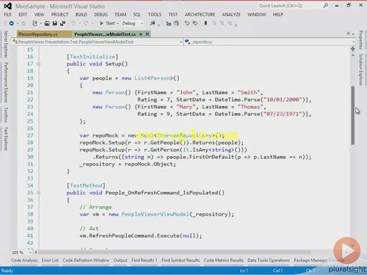Switch to the IPersonRepository.cs tab
Viewport: 367px width, 275px height.
point(44,34)
